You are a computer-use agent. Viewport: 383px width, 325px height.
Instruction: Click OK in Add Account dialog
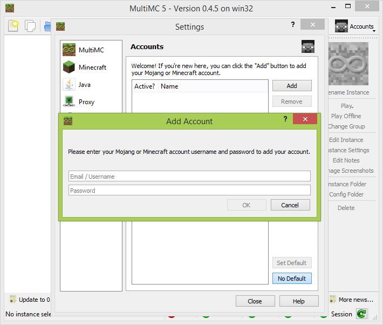click(x=247, y=205)
